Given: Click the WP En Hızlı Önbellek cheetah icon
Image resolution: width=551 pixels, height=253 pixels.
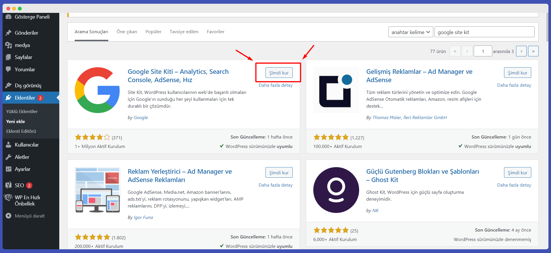Looking at the screenshot, I should 8,197.
